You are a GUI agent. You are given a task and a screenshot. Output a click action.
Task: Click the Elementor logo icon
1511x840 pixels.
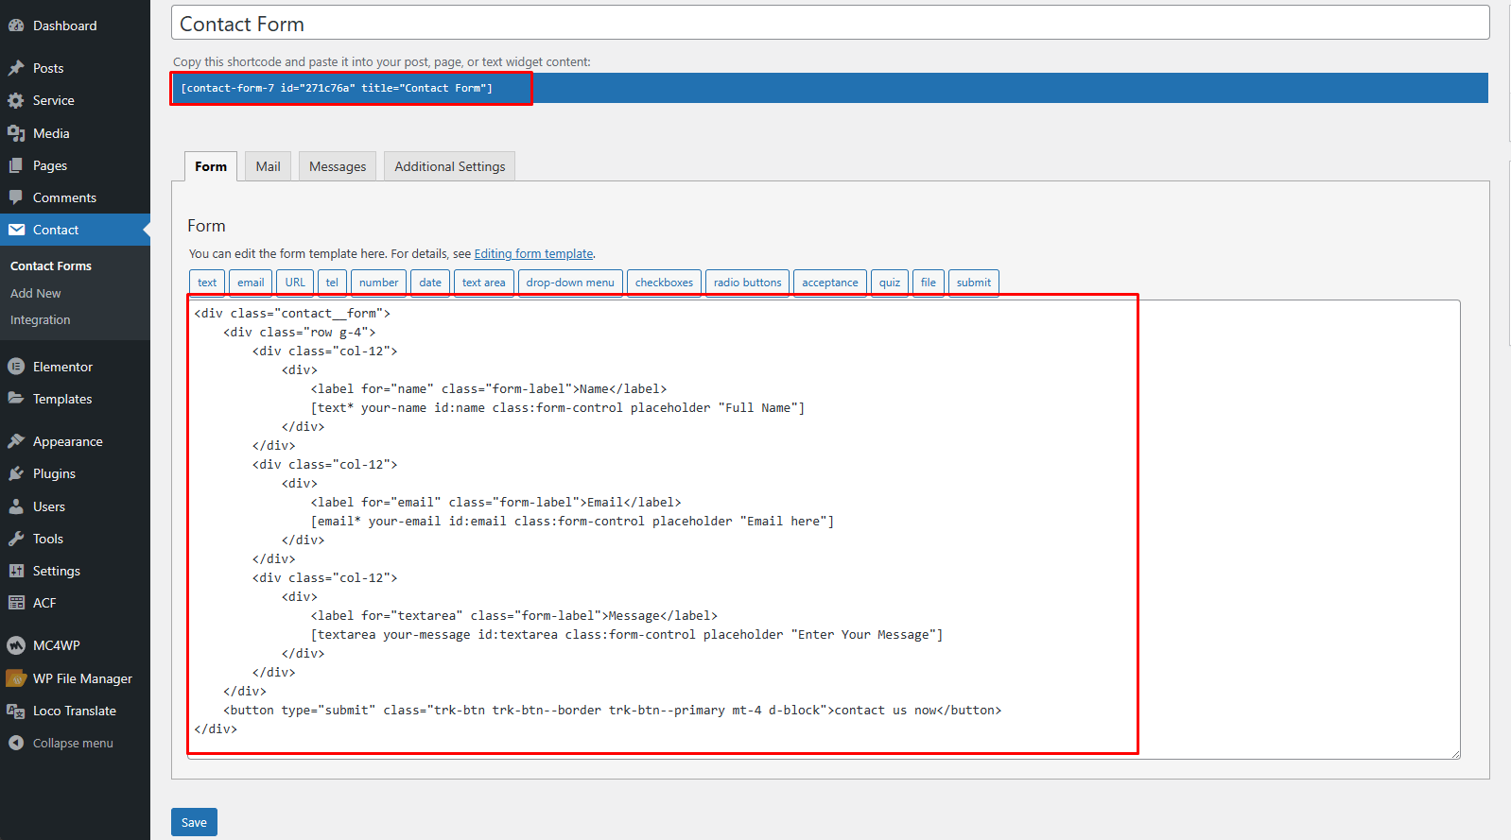(16, 367)
